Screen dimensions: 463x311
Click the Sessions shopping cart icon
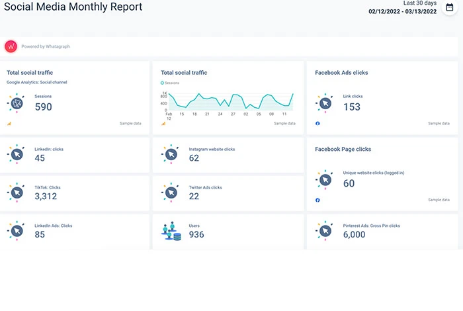point(17,103)
